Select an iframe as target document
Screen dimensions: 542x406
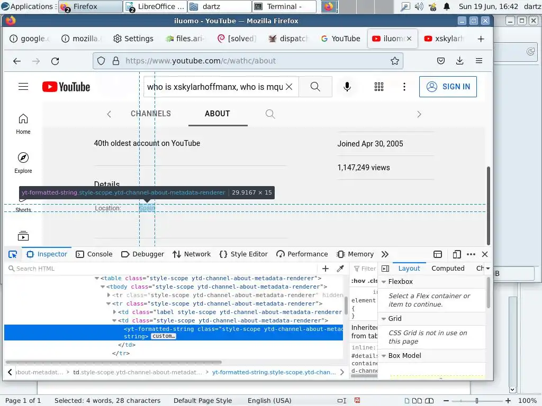tap(438, 254)
